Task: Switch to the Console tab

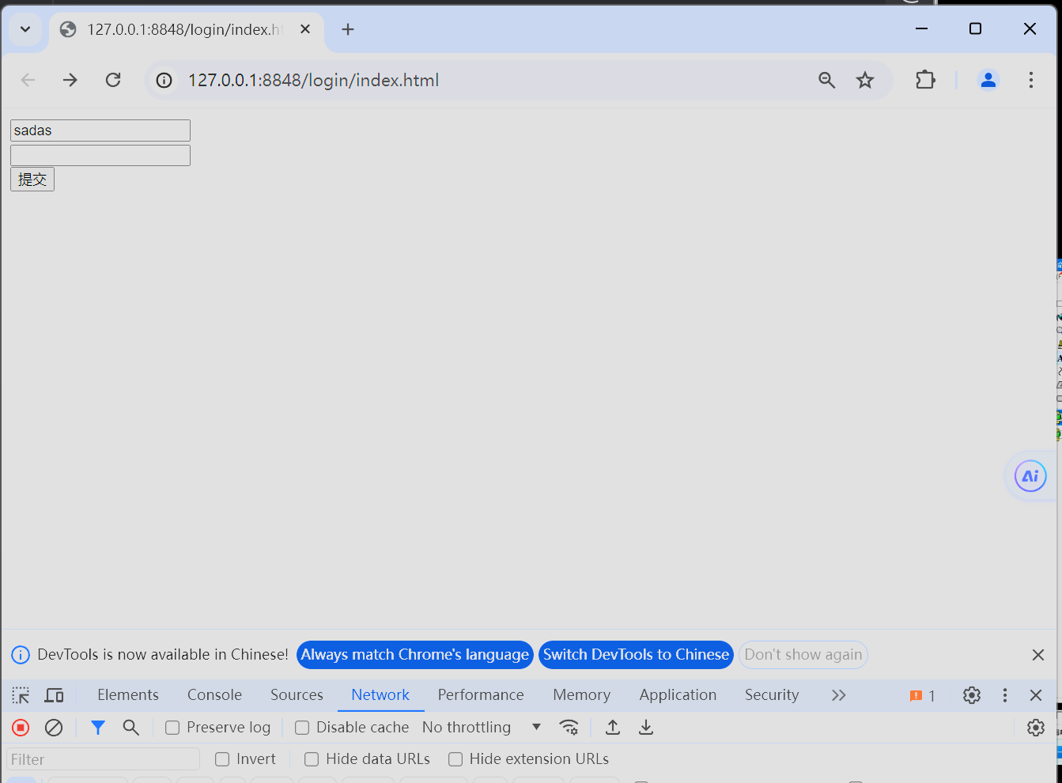Action: (x=214, y=695)
